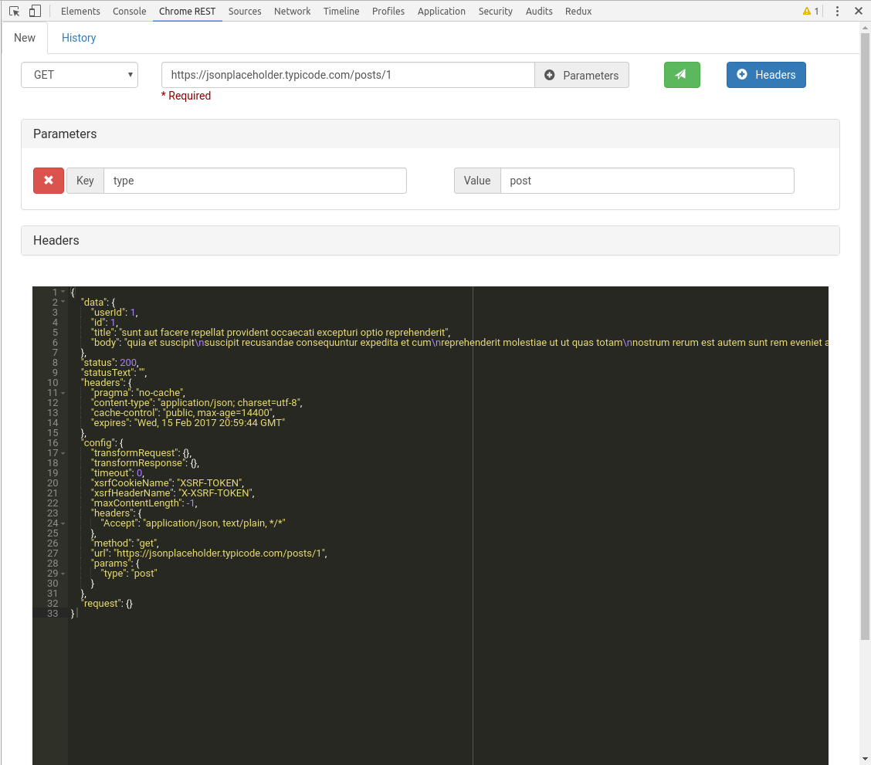871x765 pixels.
Task: Open the Redux tab
Action: [x=578, y=11]
